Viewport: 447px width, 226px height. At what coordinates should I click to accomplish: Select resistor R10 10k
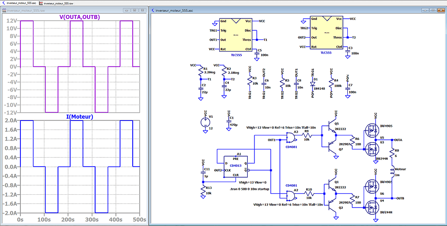[x=309, y=194]
